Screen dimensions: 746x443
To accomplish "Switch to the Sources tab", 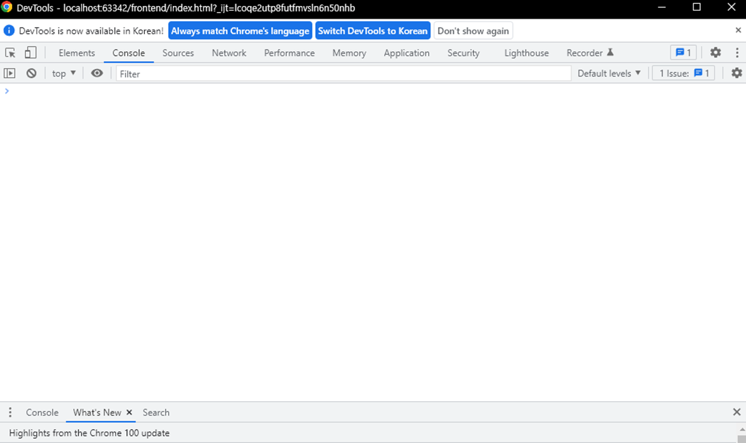I will [x=178, y=53].
